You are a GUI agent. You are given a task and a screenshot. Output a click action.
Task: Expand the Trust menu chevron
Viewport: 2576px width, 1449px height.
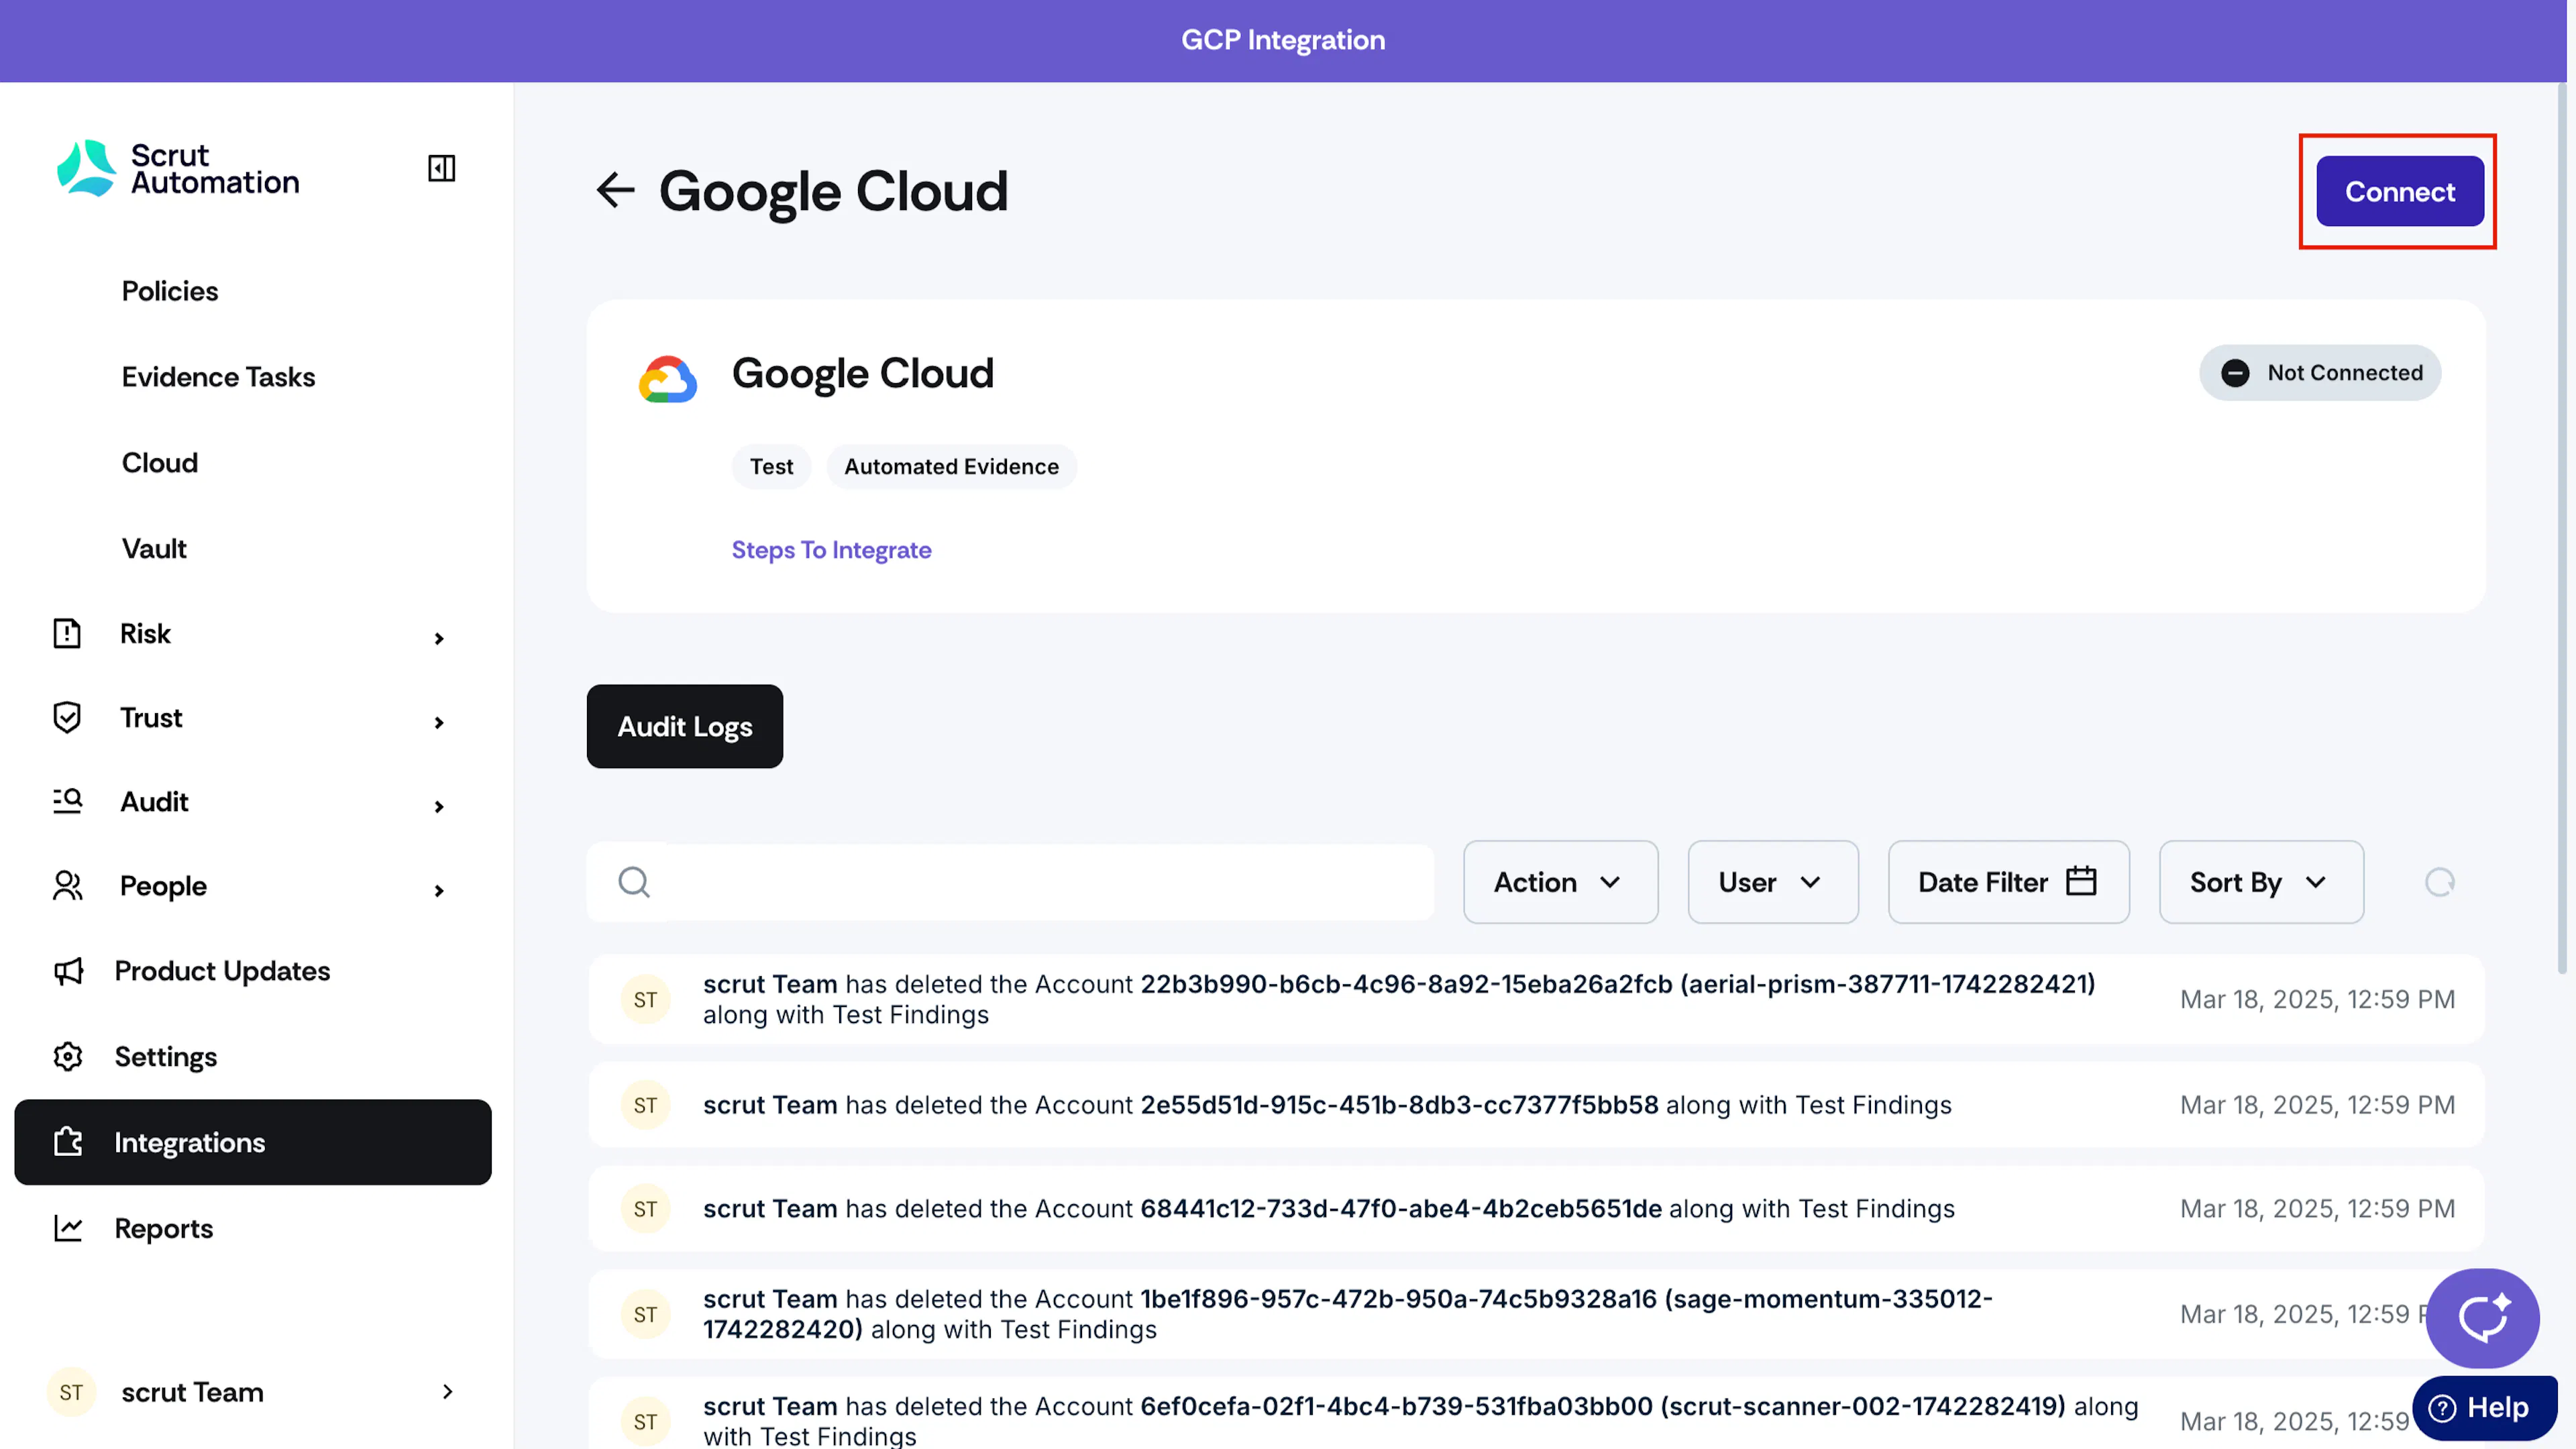439,722
